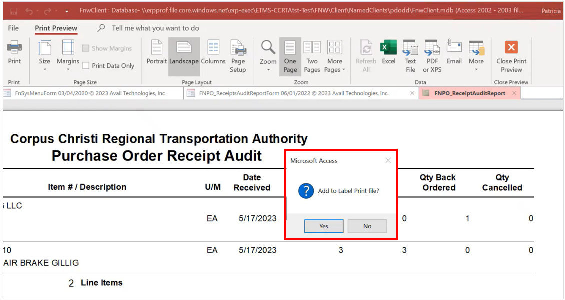Viewport: 565px width, 300px height.
Task: Open the File menu
Action: pos(14,28)
